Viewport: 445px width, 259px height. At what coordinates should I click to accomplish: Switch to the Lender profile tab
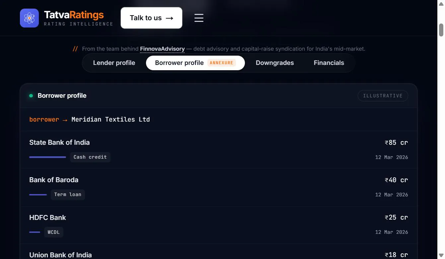(x=114, y=63)
